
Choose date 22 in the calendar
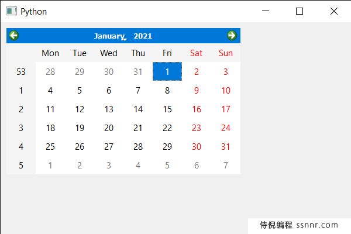coord(167,128)
